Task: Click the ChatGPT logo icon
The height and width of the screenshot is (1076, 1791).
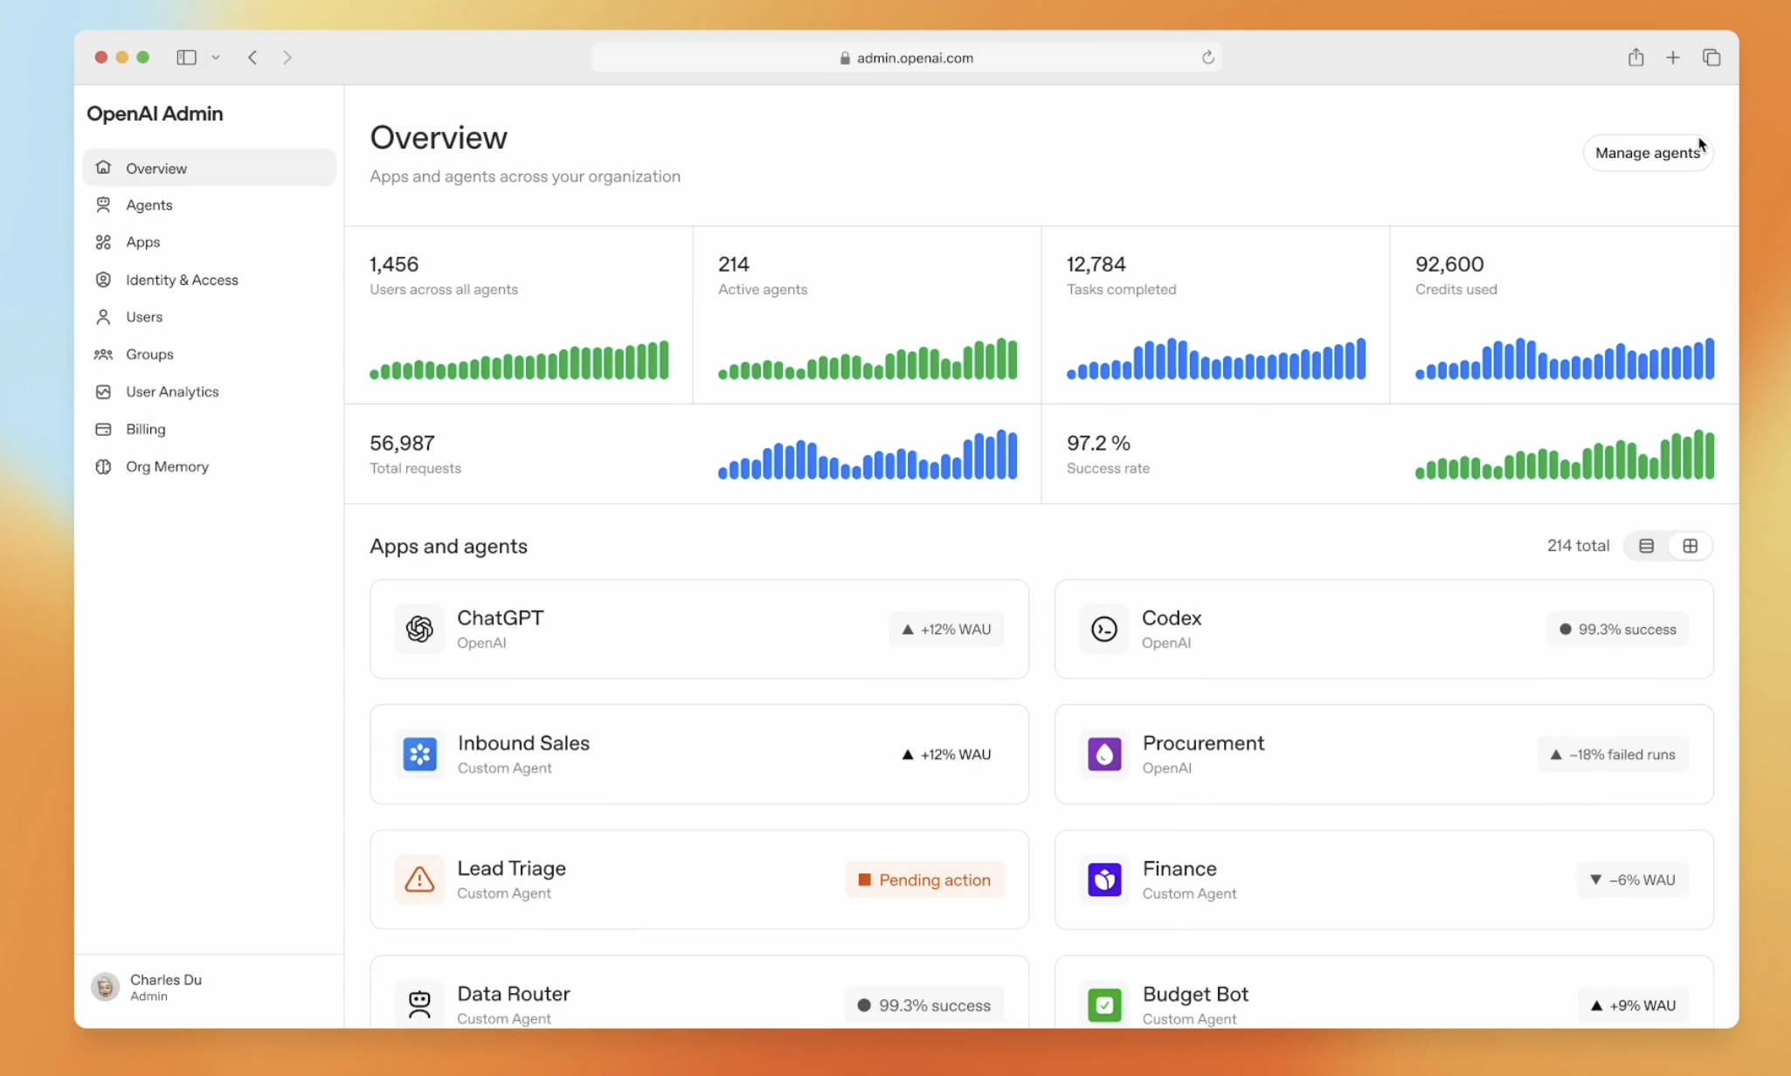Action: click(x=419, y=629)
